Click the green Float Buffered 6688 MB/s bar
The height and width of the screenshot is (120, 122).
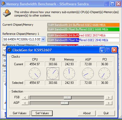point(83,29)
